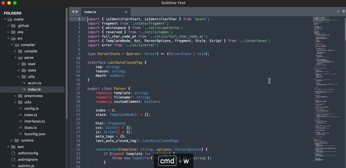Open the Stats.ts file

tap(31, 127)
